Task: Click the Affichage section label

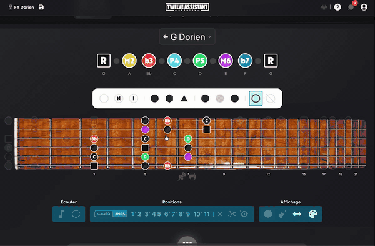Action: [x=291, y=202]
